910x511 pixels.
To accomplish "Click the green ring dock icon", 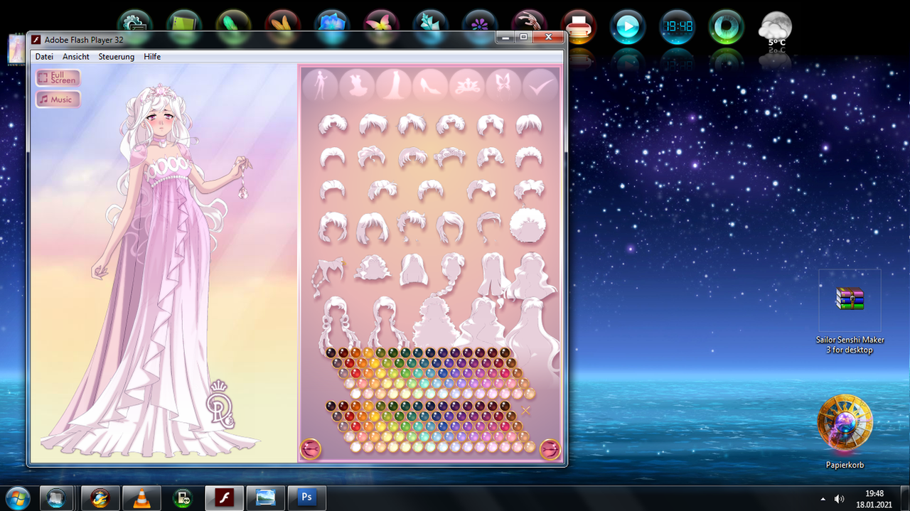I will [x=727, y=27].
